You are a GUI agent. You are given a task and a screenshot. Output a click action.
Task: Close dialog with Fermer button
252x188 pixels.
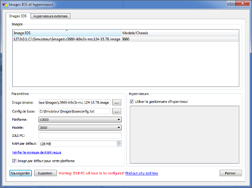tap(230, 173)
